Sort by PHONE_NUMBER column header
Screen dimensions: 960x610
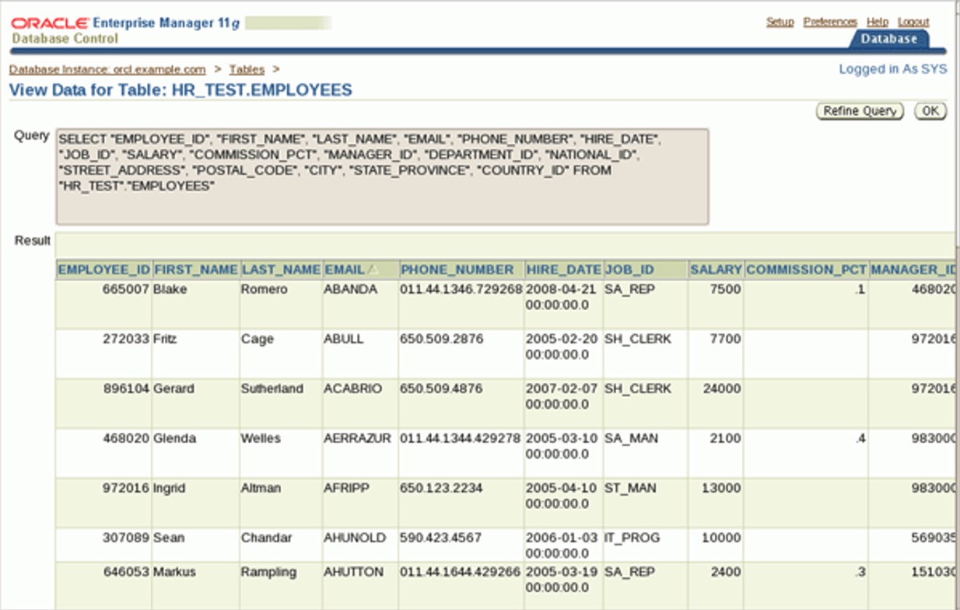(457, 270)
